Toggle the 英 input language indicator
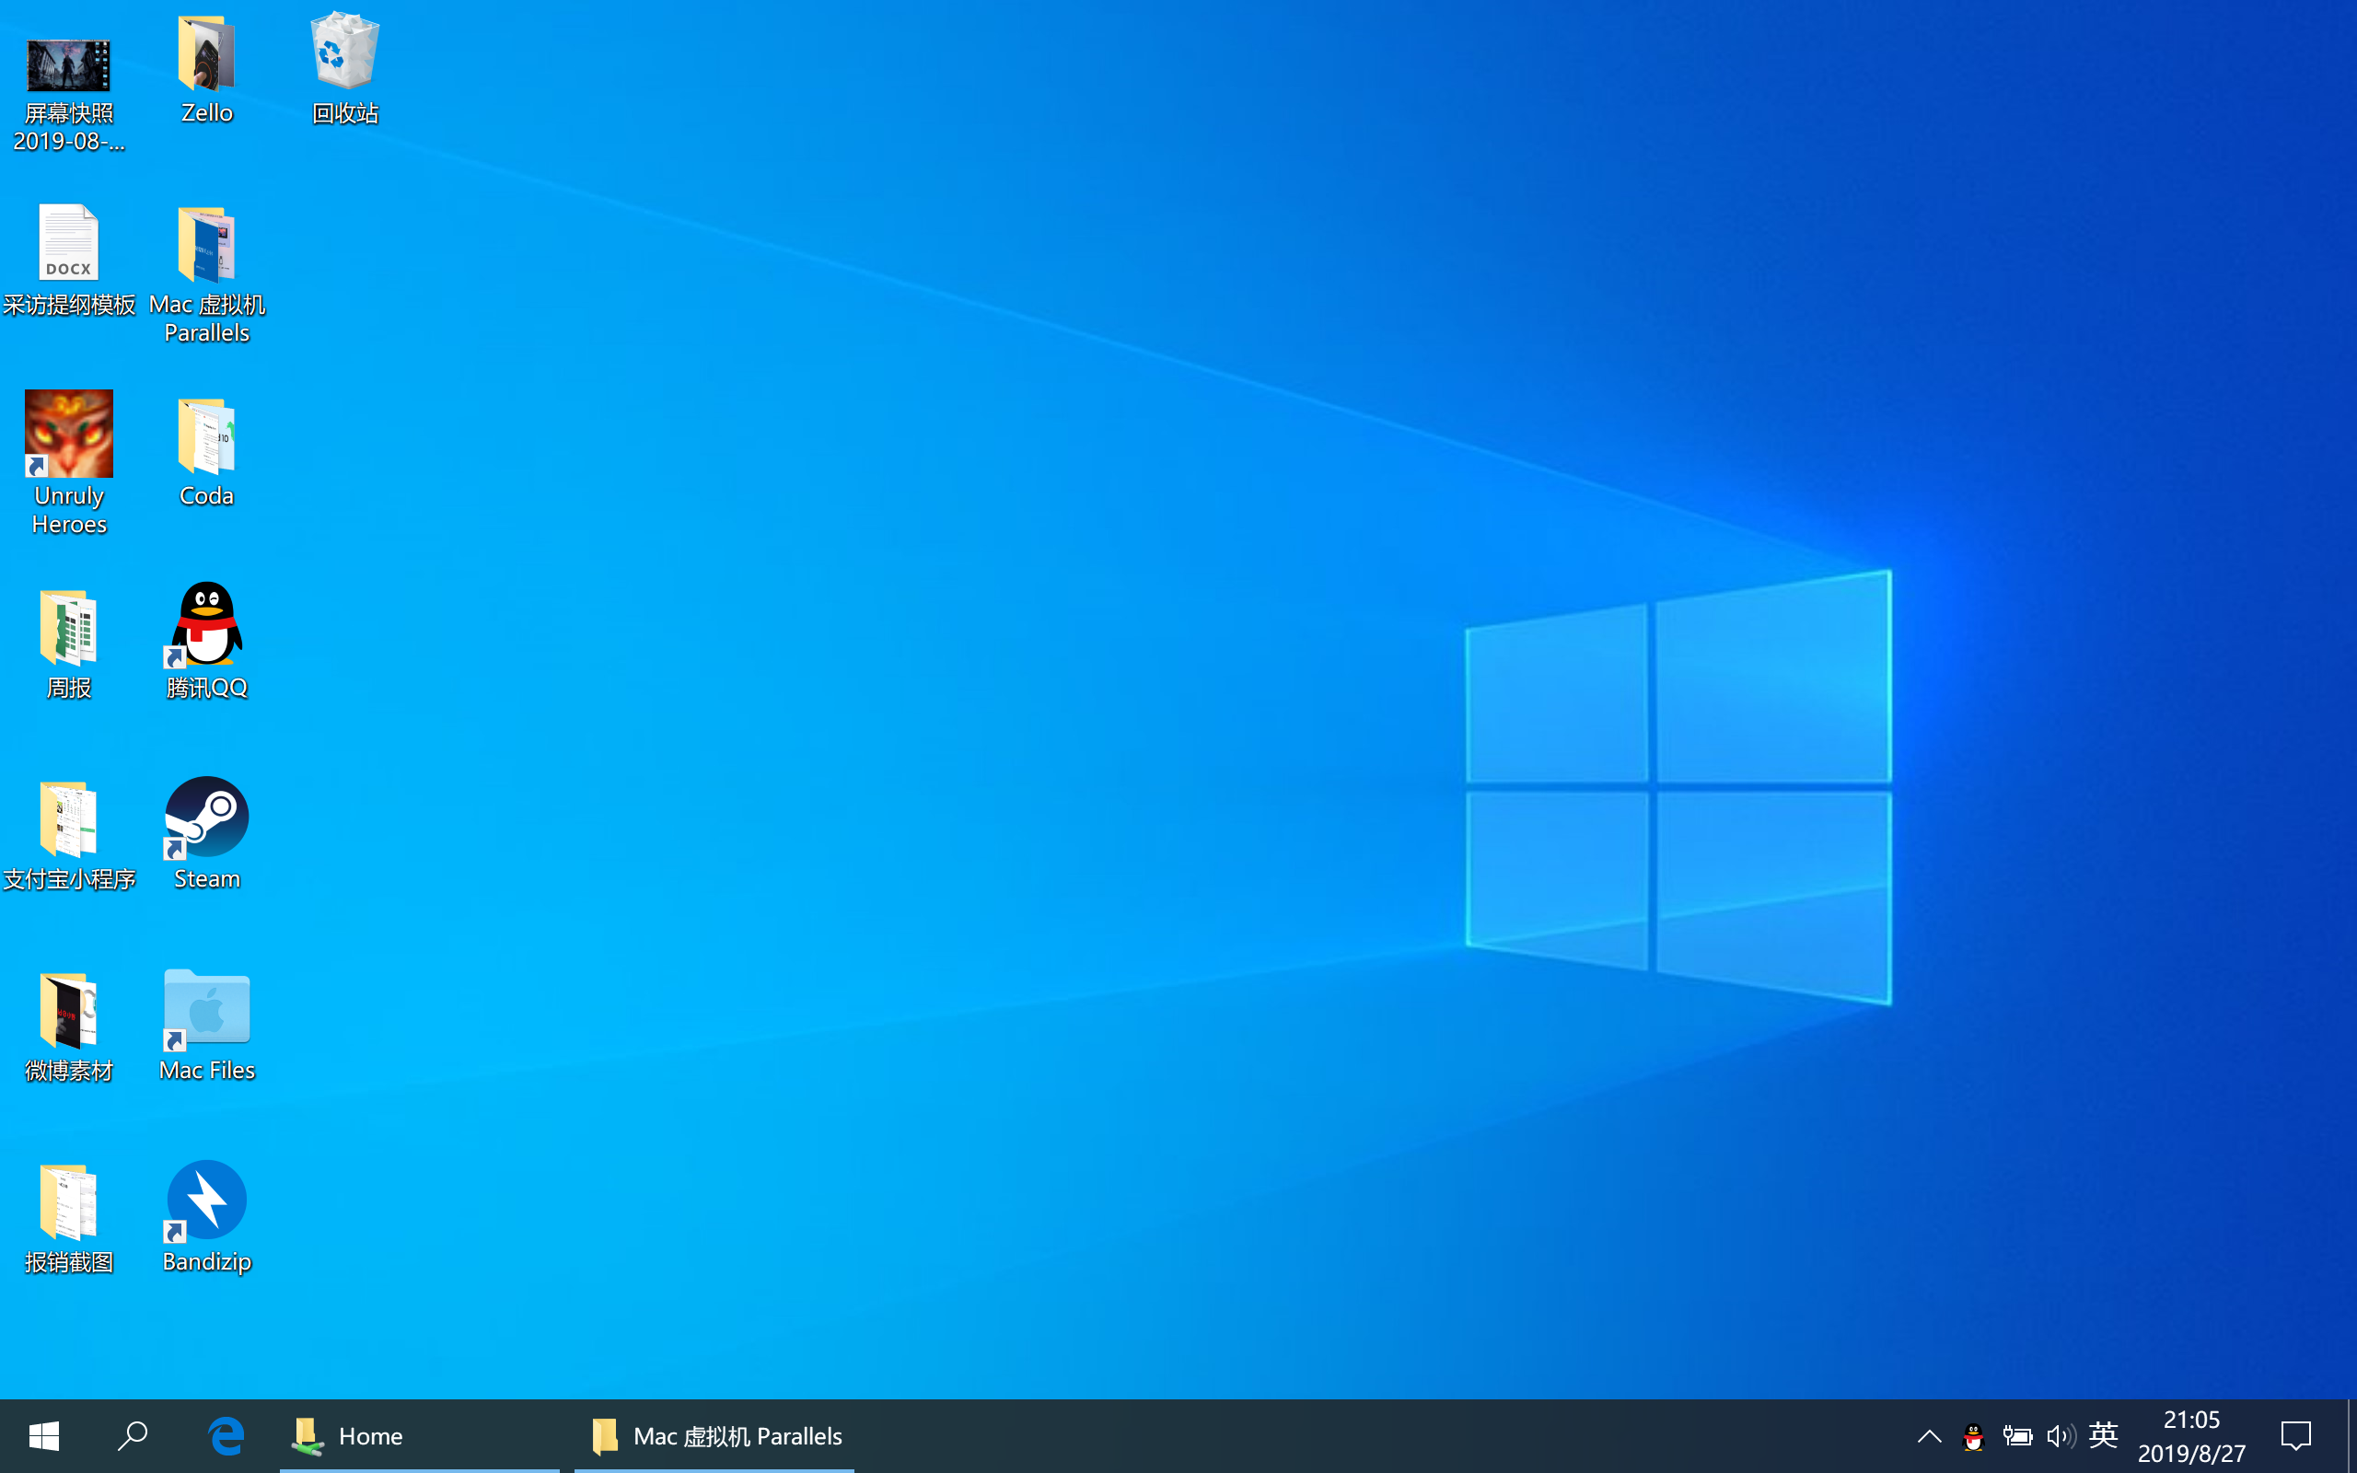This screenshot has height=1473, width=2357. (2102, 1435)
